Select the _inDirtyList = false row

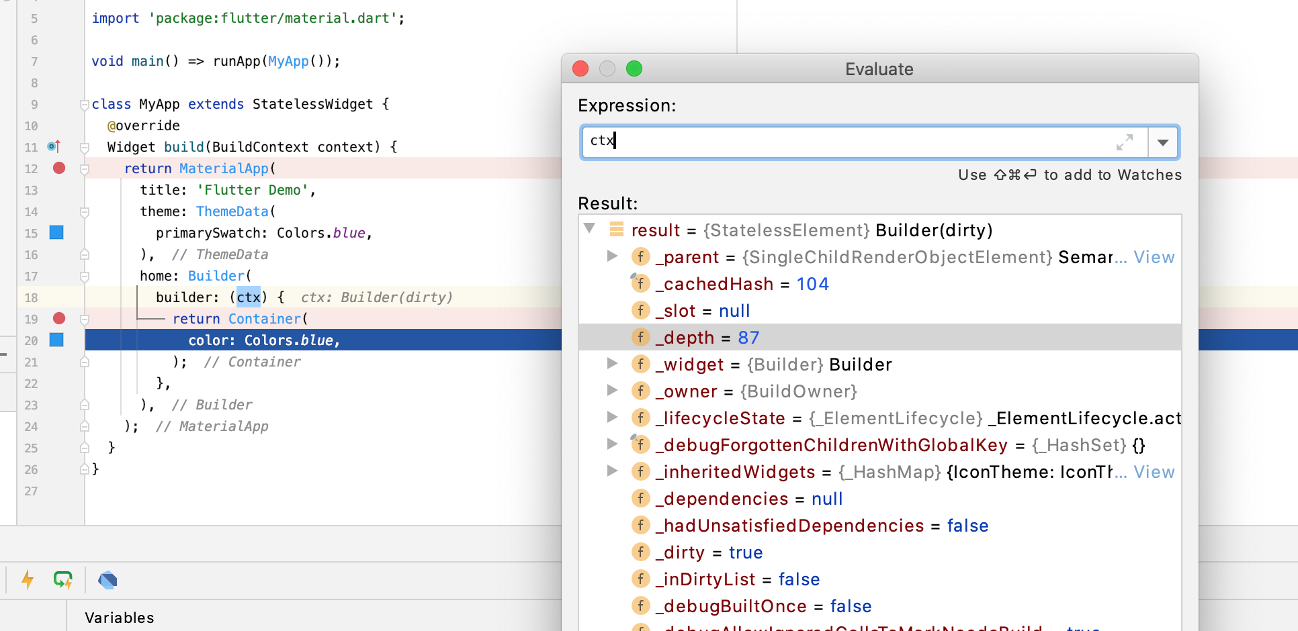tap(879, 579)
